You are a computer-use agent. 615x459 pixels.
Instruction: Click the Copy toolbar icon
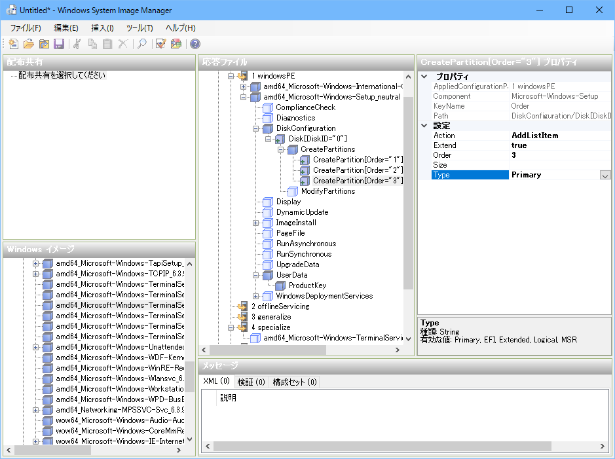coord(92,44)
